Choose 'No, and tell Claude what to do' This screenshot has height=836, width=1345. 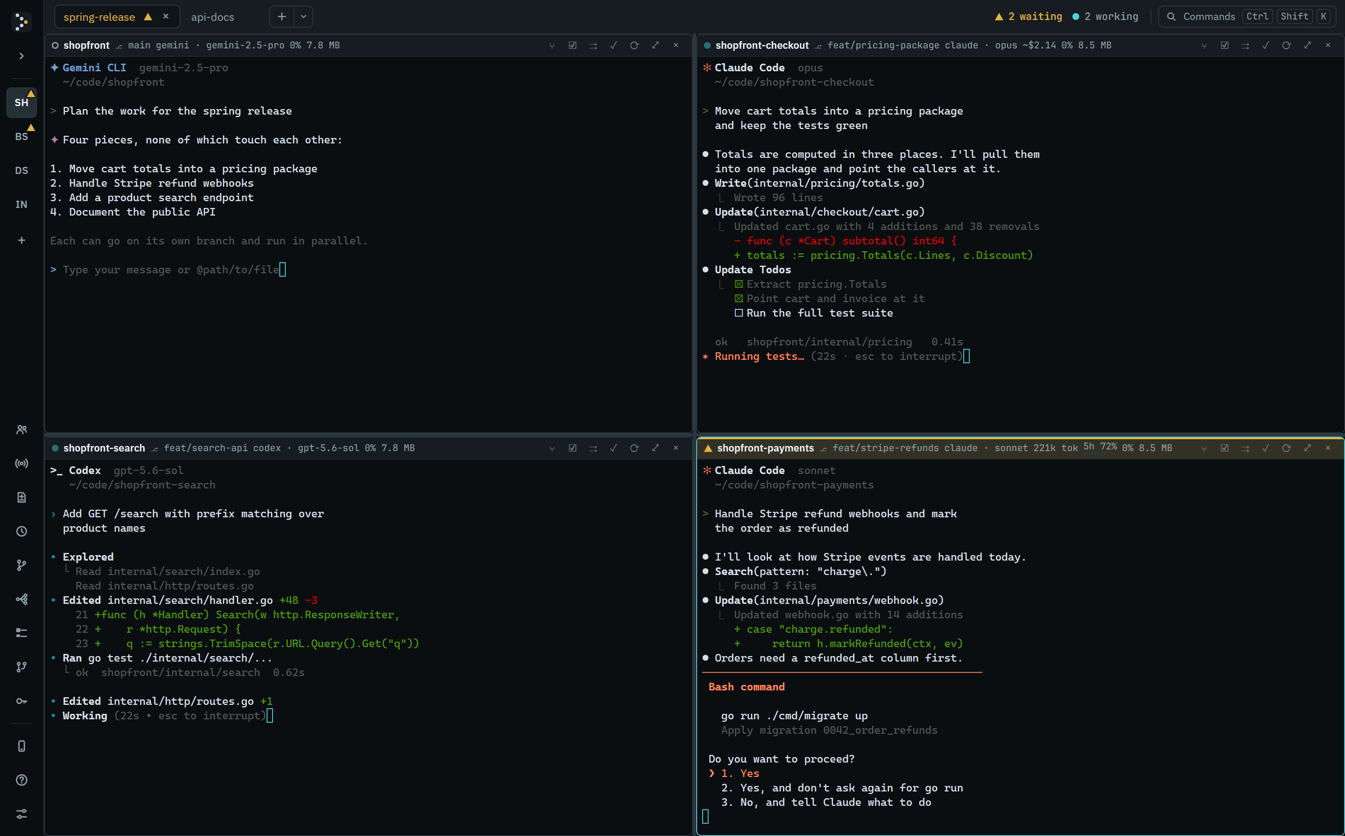826,802
